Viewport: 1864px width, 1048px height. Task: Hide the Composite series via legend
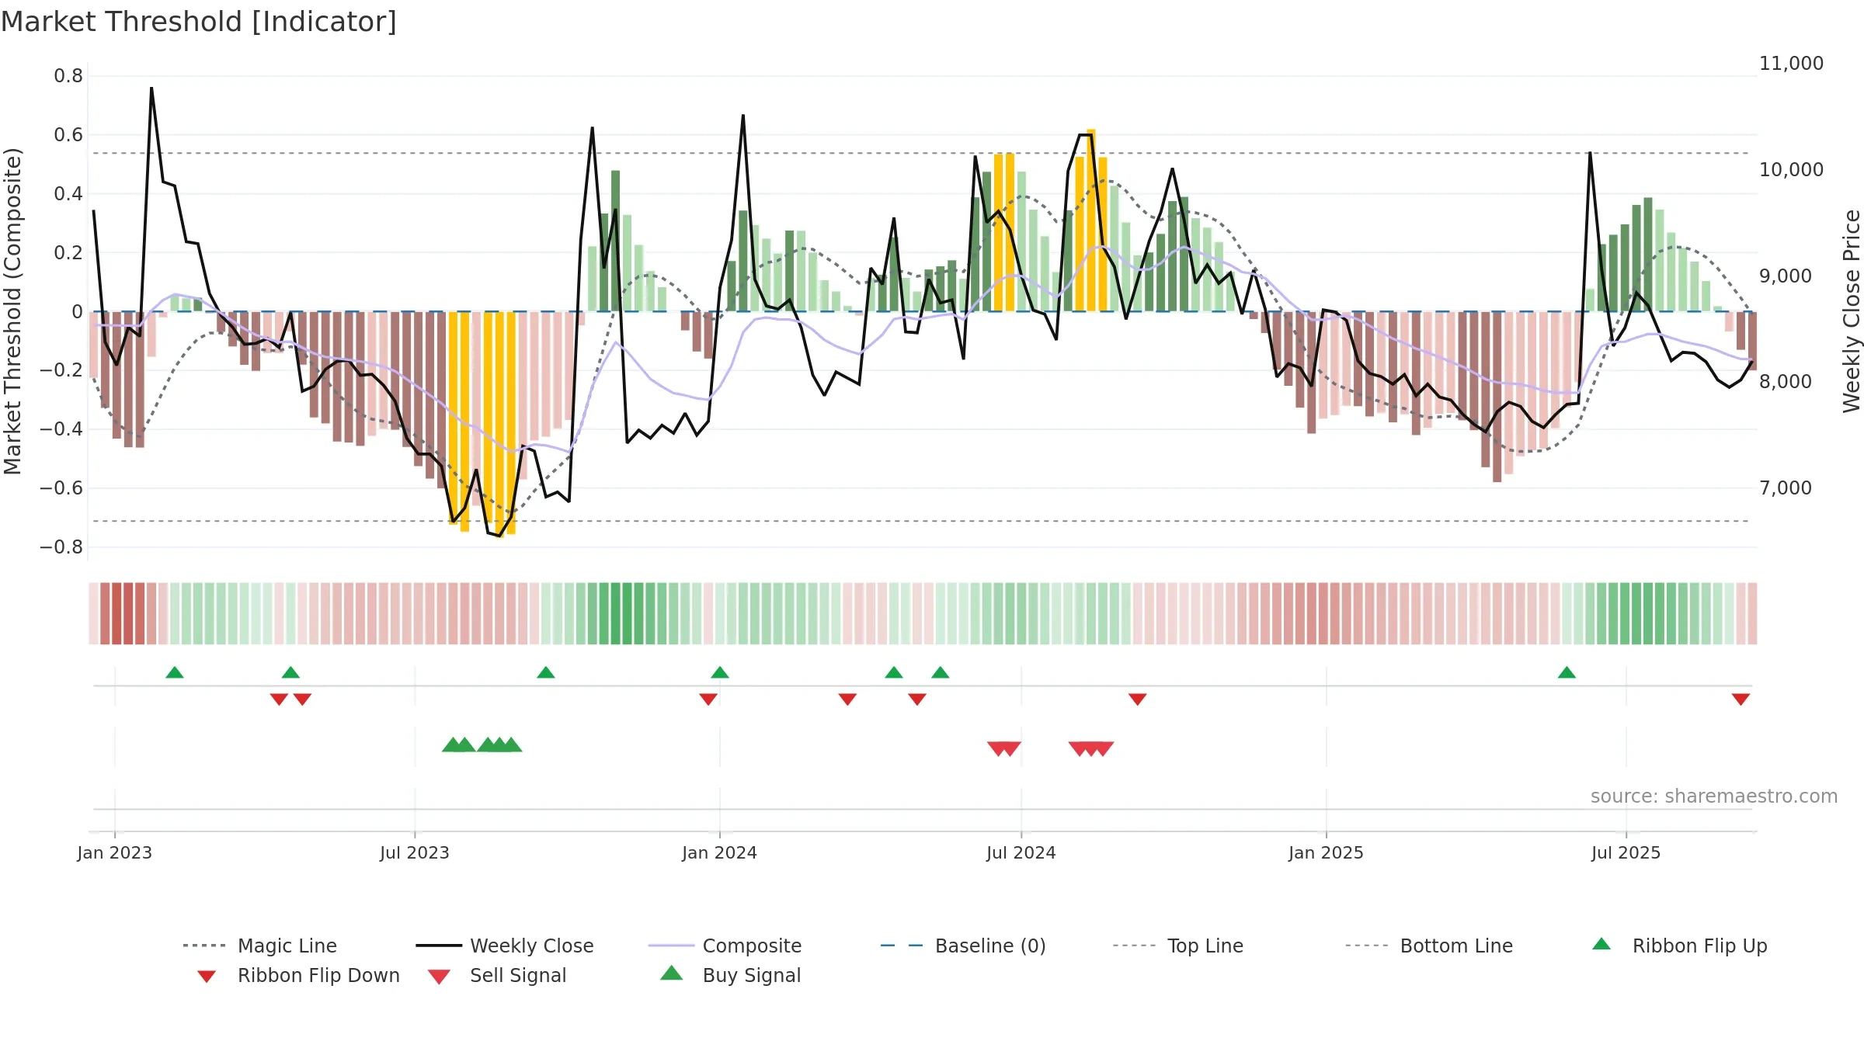coord(725,946)
